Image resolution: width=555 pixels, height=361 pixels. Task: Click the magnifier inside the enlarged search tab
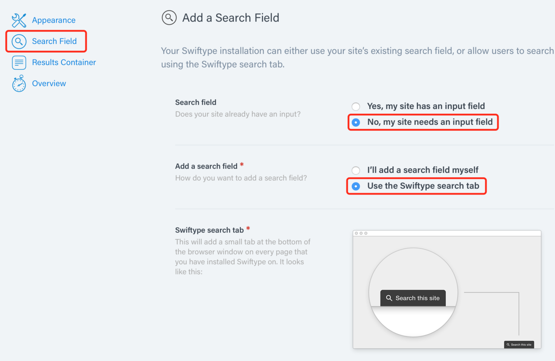click(389, 298)
